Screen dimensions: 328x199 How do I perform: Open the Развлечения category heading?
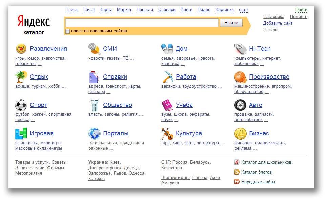click(x=48, y=49)
